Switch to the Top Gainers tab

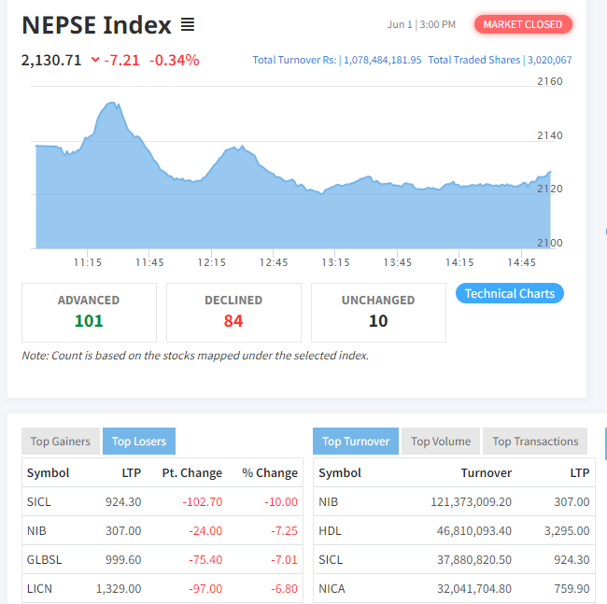[61, 442]
